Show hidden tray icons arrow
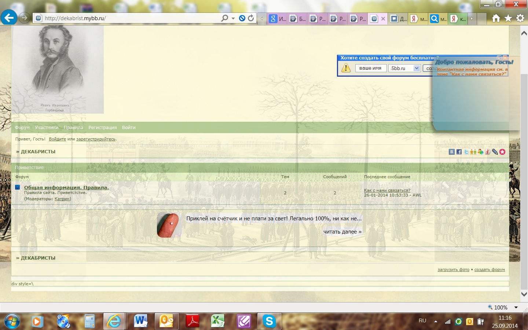Image resolution: width=528 pixels, height=330 pixels. (x=436, y=321)
